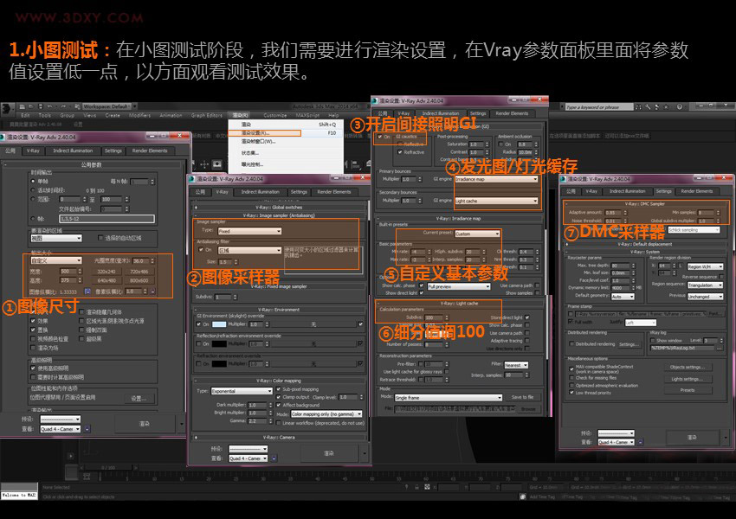
Task: Open the primary GI engine Irradiance map dropdown
Action: pyautogui.click(x=496, y=179)
